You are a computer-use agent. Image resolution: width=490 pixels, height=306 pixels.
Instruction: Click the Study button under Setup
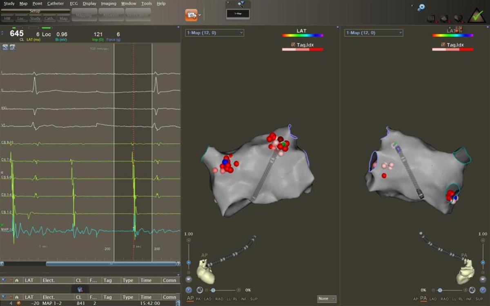point(35,18)
